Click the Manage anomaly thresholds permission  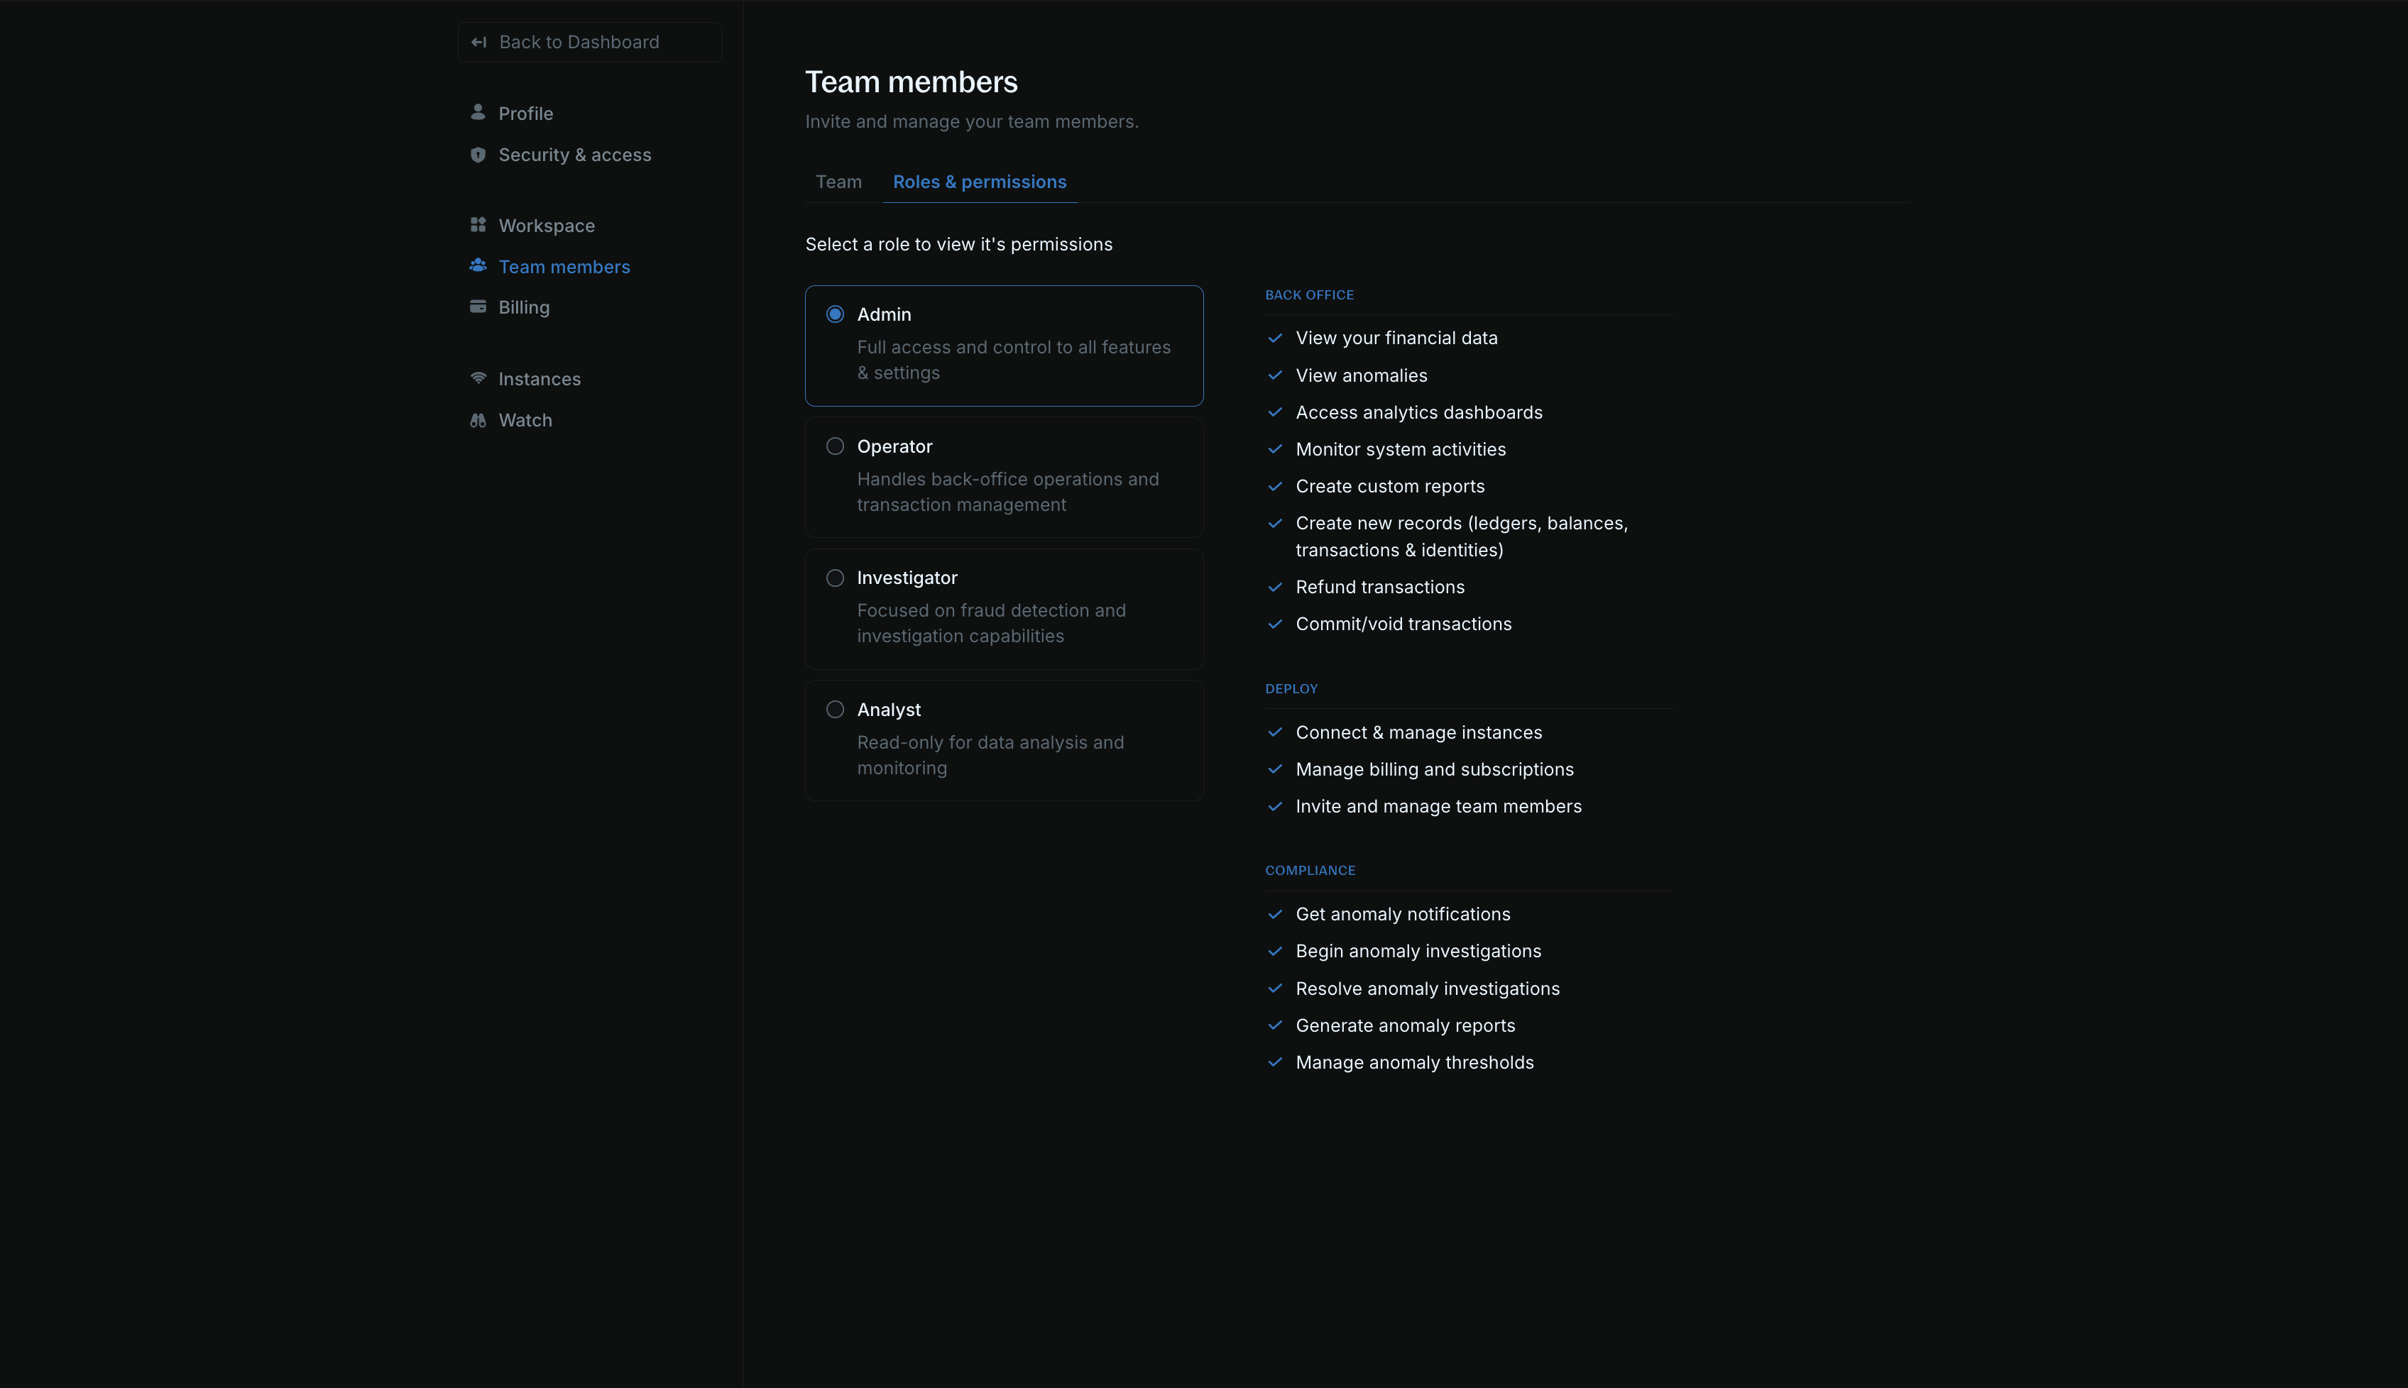(1414, 1062)
